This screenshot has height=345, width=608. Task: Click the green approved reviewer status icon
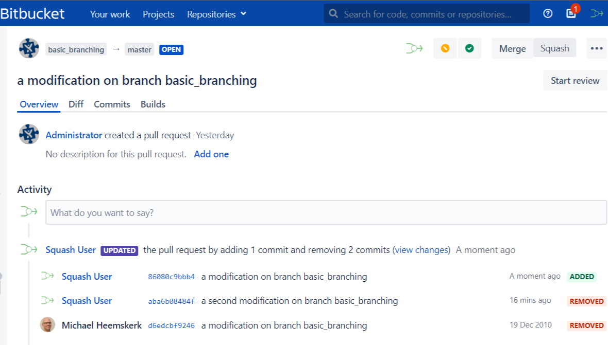[x=469, y=48]
